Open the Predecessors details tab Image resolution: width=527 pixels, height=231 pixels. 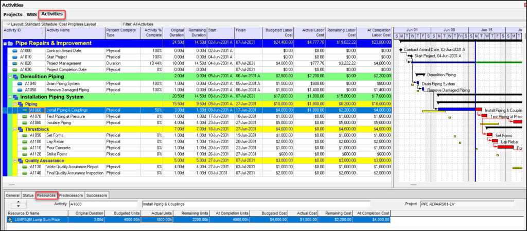(x=71, y=196)
